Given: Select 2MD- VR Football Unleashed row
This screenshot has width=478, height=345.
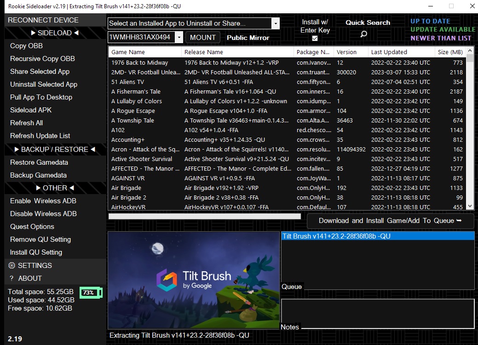Looking at the screenshot, I should [x=287, y=72].
